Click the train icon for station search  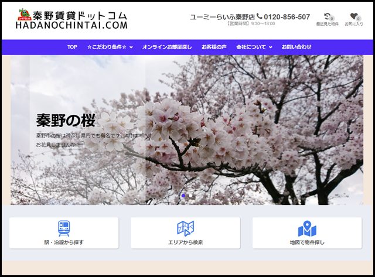[x=64, y=228]
